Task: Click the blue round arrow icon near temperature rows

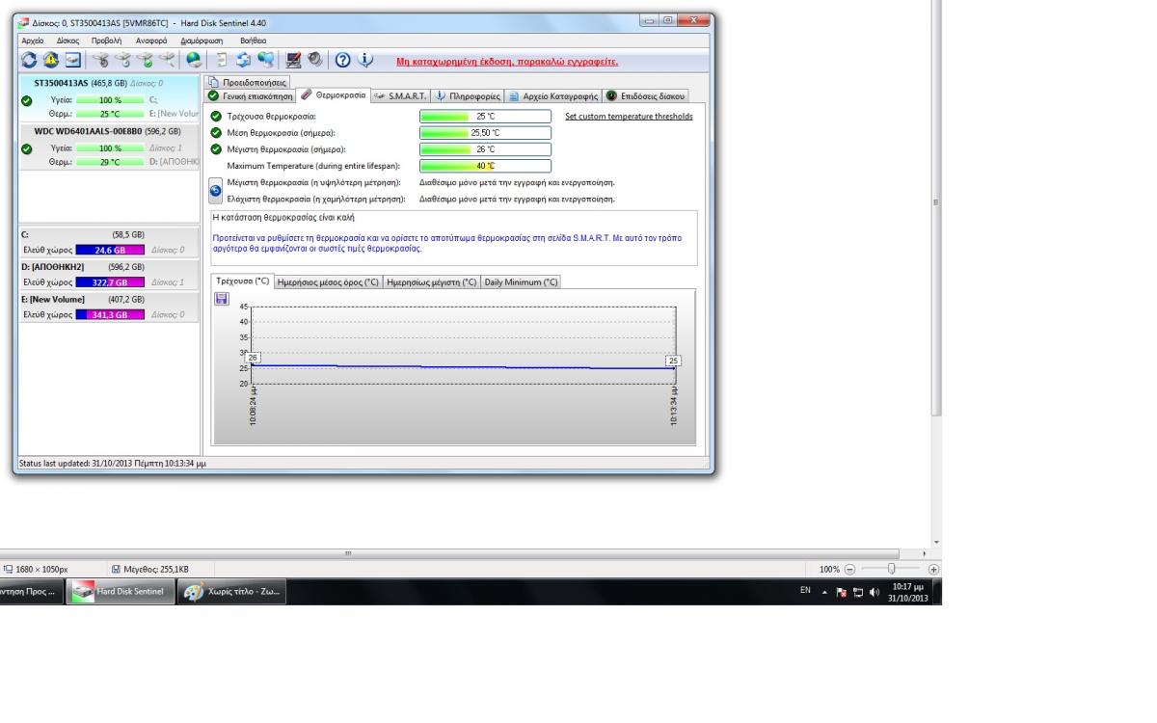Action: tap(216, 190)
